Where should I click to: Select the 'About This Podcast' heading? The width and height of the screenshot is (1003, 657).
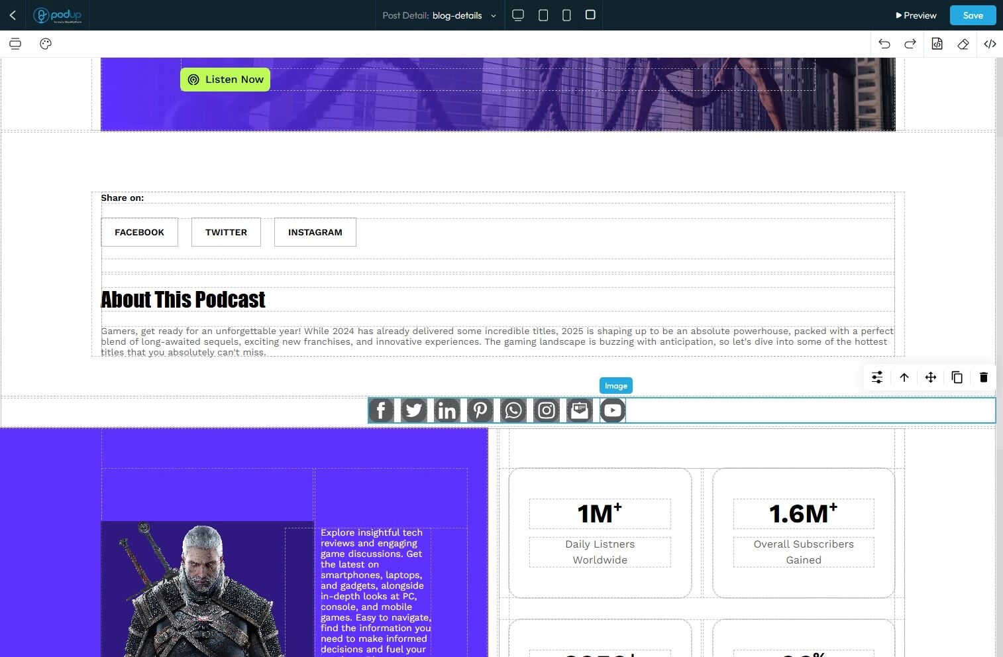pyautogui.click(x=183, y=300)
